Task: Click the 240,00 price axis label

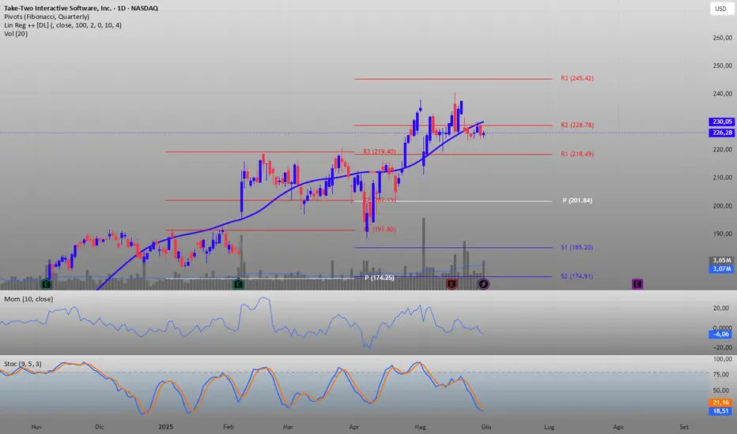Action: click(x=723, y=94)
